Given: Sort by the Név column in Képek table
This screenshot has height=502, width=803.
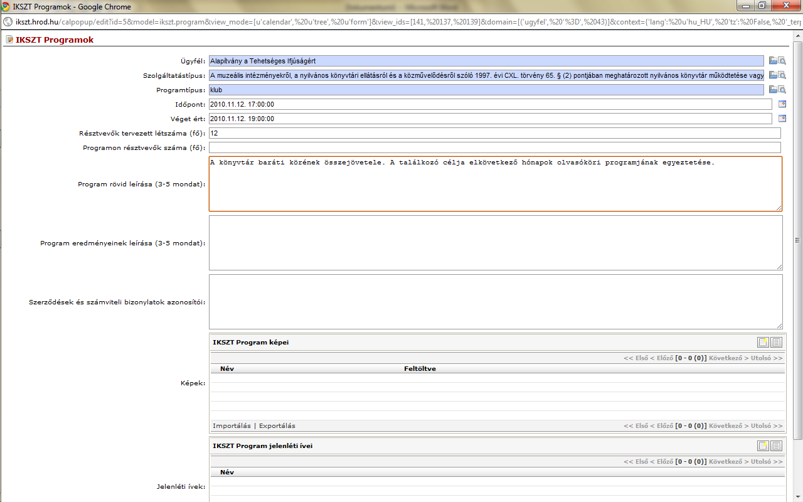Looking at the screenshot, I should [227, 368].
